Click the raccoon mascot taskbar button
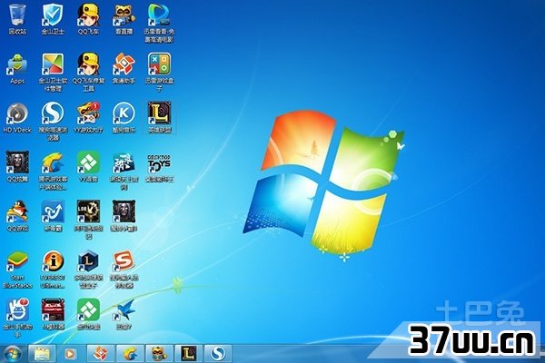Screen dimensions: 545x363 [159, 354]
